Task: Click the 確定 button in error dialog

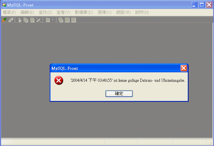Action: (x=119, y=94)
